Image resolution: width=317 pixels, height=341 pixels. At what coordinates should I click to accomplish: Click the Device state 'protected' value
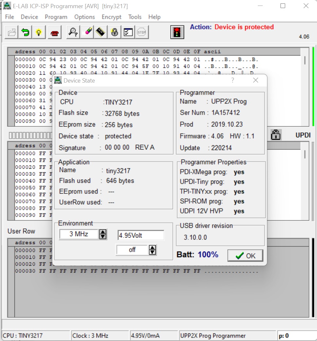pos(118,136)
